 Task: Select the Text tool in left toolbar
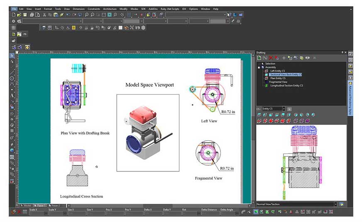point(12,95)
